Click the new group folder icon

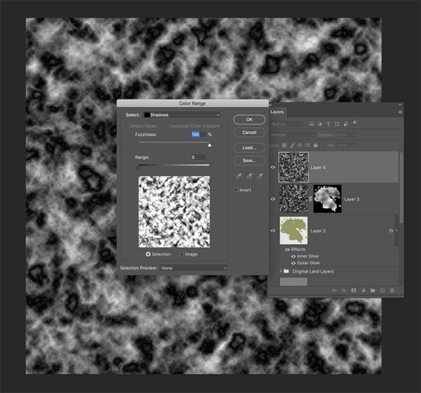pyautogui.click(x=373, y=290)
